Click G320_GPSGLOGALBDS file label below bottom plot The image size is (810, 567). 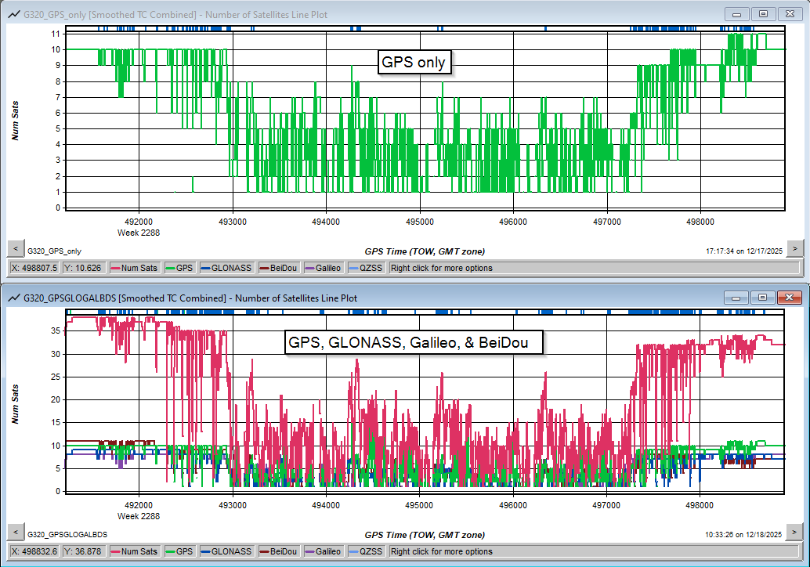[67, 534]
